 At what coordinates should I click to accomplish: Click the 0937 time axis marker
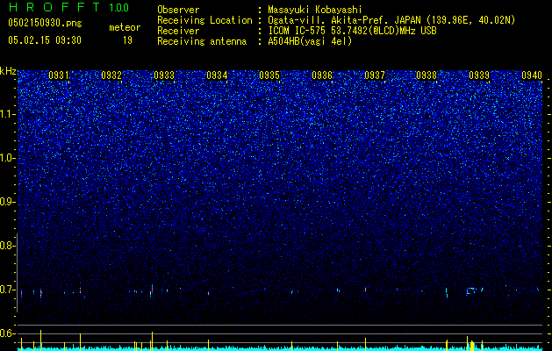(375, 75)
